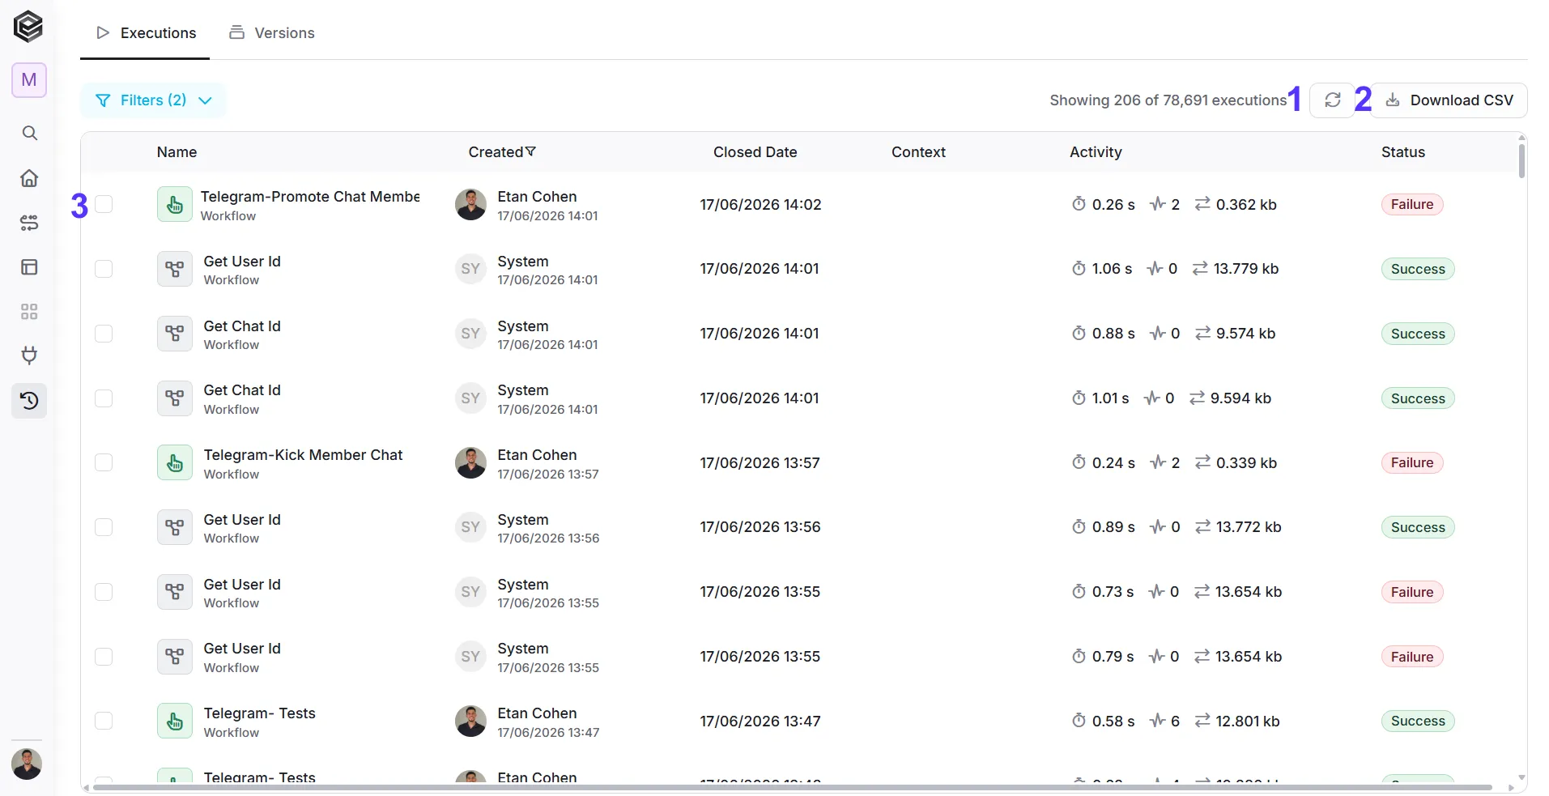This screenshot has width=1549, height=796.
Task: Check the Telegram-Kick Member Chat row checkbox
Action: point(104,462)
